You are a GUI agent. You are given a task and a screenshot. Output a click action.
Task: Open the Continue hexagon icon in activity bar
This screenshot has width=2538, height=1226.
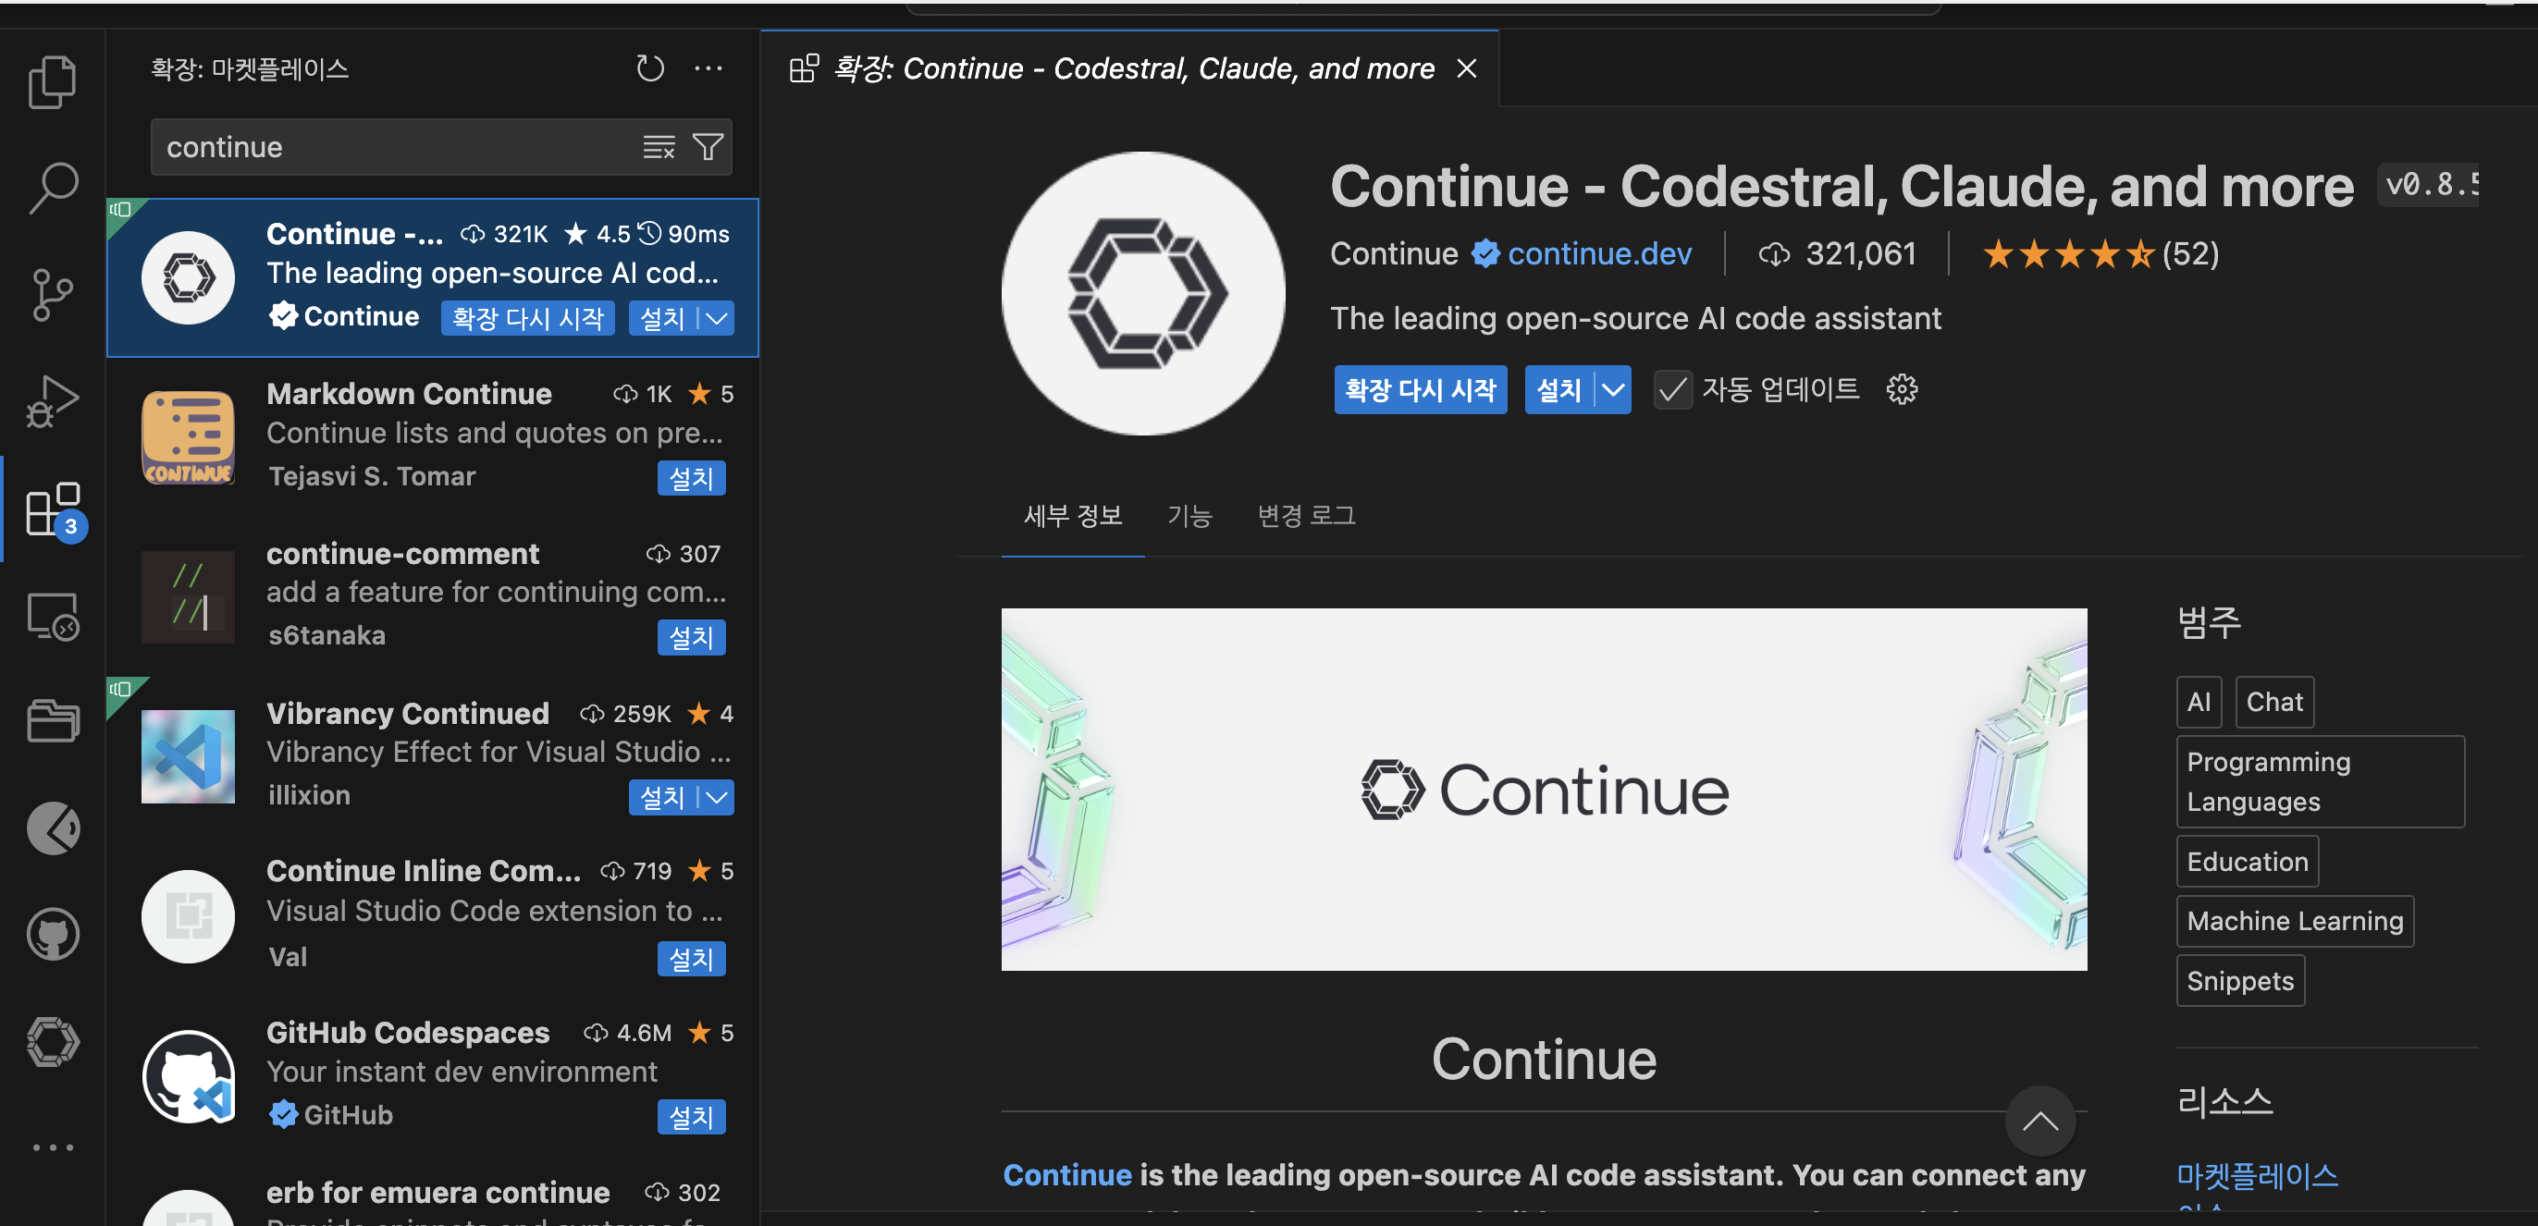(x=52, y=1041)
